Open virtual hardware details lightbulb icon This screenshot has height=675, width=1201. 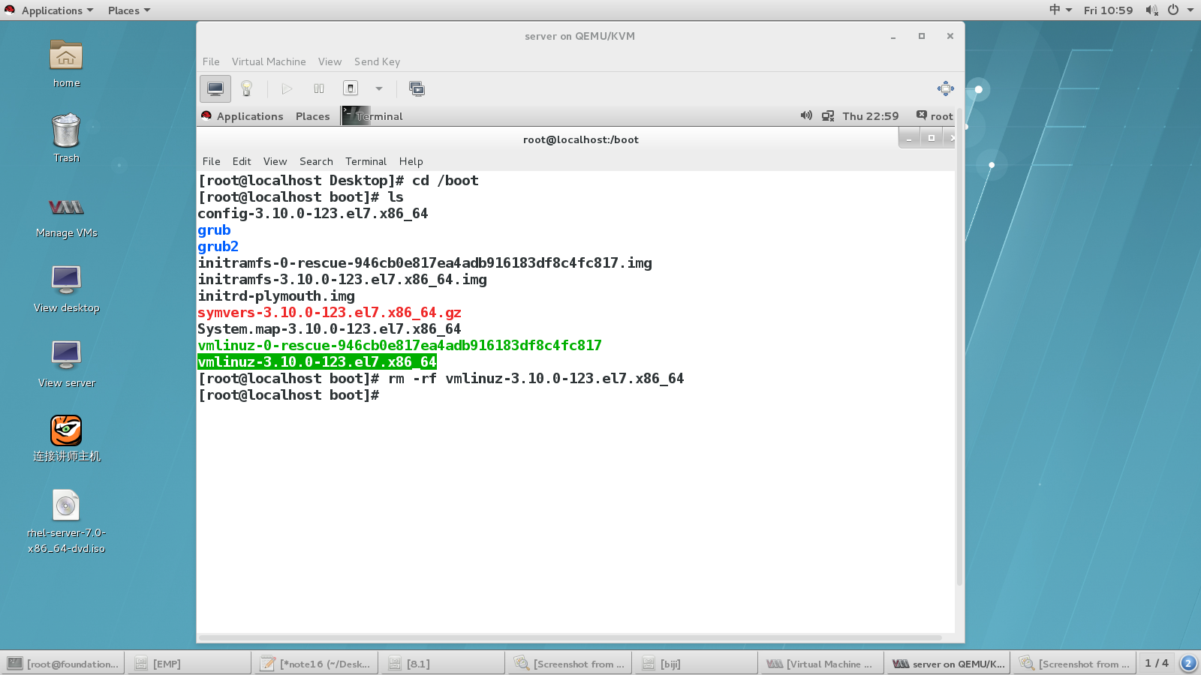(x=246, y=88)
